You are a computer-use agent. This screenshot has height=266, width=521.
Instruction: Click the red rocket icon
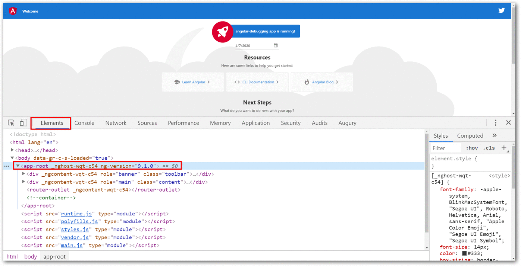pyautogui.click(x=222, y=32)
